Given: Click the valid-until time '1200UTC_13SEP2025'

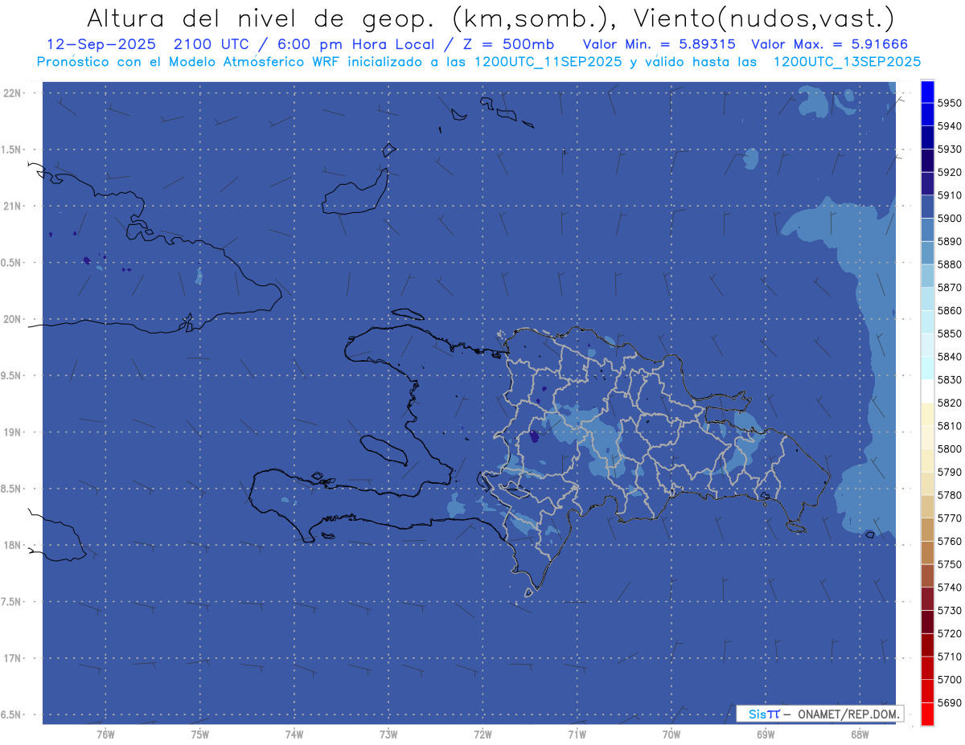Looking at the screenshot, I should 847,61.
